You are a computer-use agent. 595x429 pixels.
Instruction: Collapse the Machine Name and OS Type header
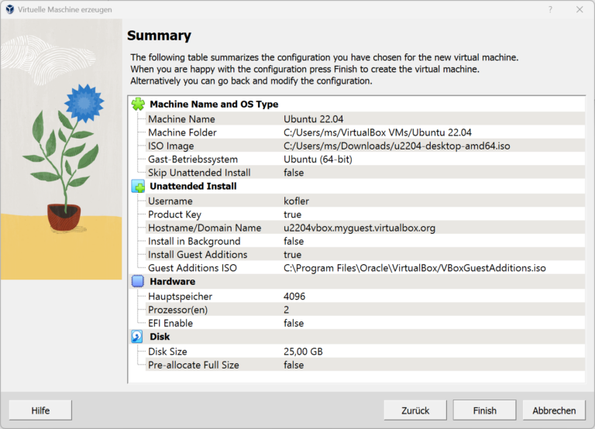(213, 104)
